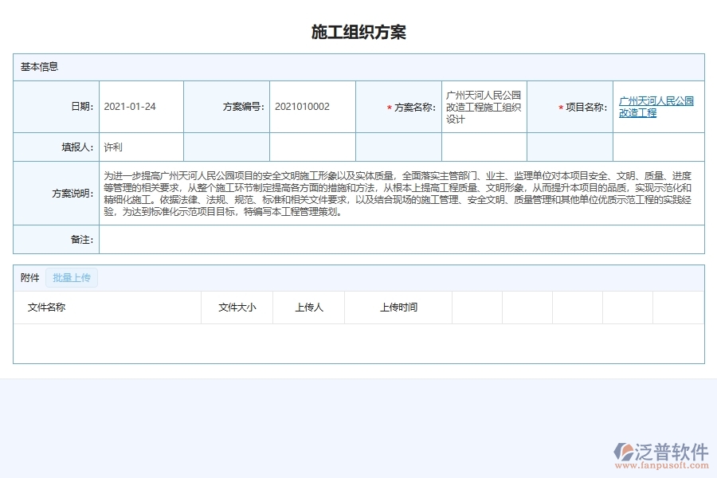Screen dimensions: 717x478
Task: Click the 上传时间 column header
Action: click(x=399, y=307)
